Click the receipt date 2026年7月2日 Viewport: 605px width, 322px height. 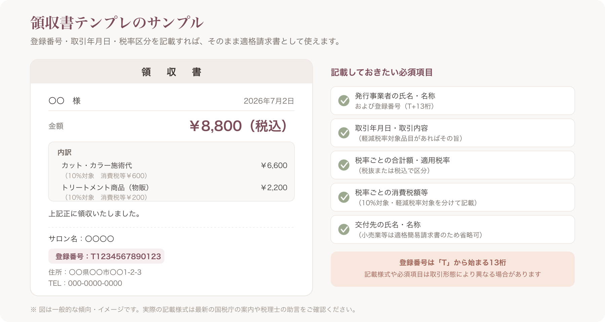[x=269, y=101]
